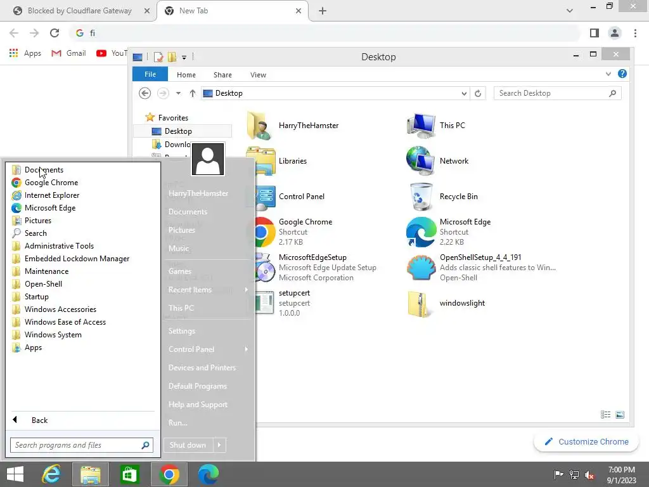Open Pictures in the start menu programs list
Screen dimensions: 649x487
[x=37, y=220]
